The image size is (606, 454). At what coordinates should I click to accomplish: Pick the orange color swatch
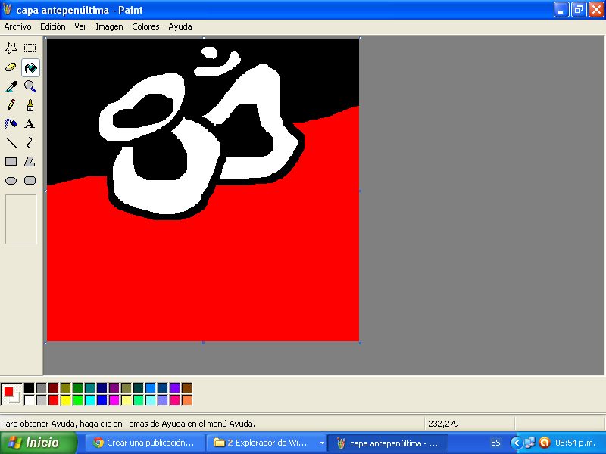point(186,400)
